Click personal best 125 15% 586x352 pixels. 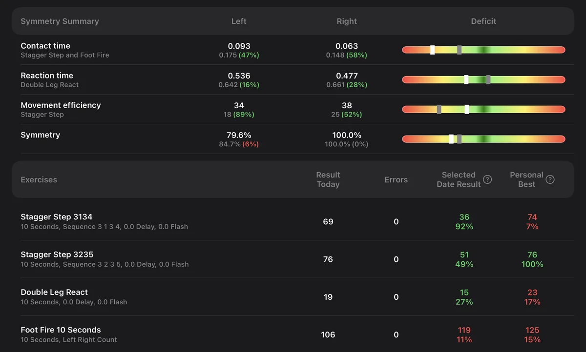(532, 334)
